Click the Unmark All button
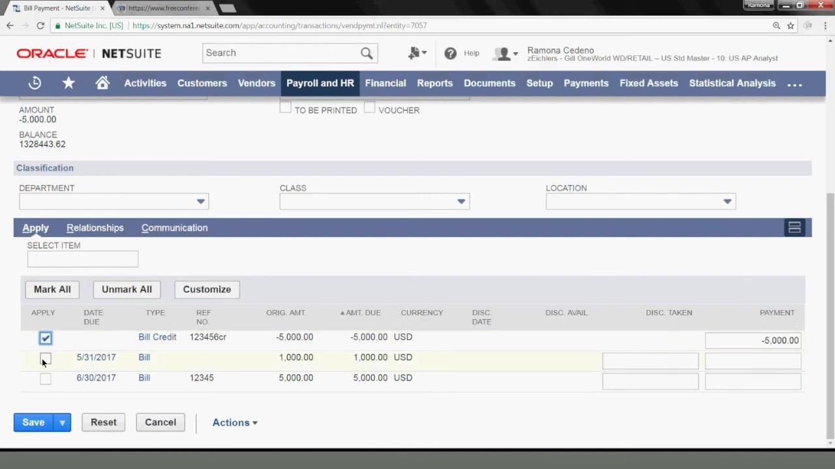The image size is (835, 469). 127,289
